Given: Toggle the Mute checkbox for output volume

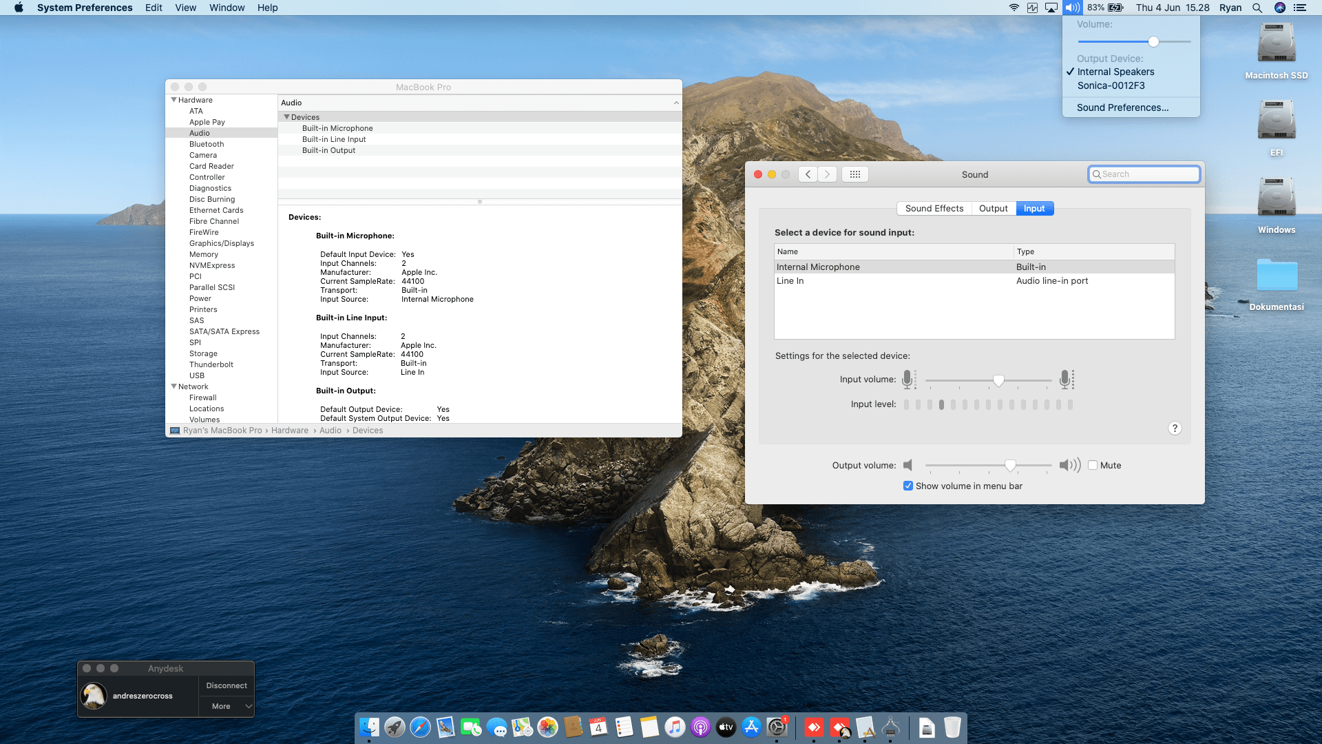Looking at the screenshot, I should tap(1093, 465).
